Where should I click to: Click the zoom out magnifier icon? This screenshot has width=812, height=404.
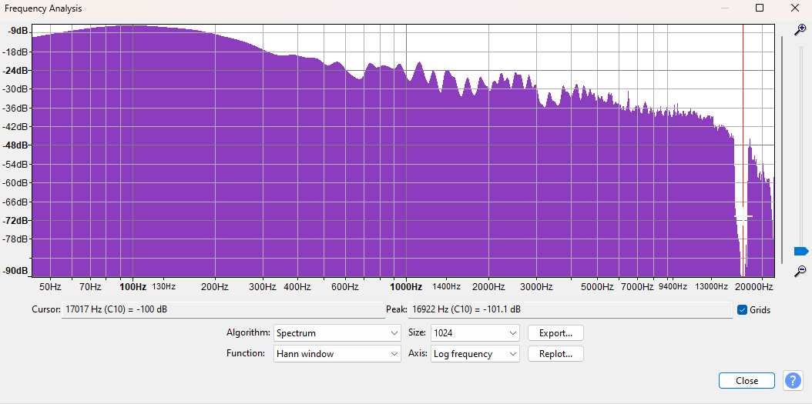800,270
